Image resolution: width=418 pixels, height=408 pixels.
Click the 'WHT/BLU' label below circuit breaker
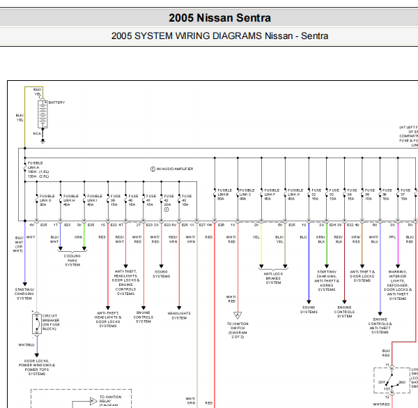(26, 345)
